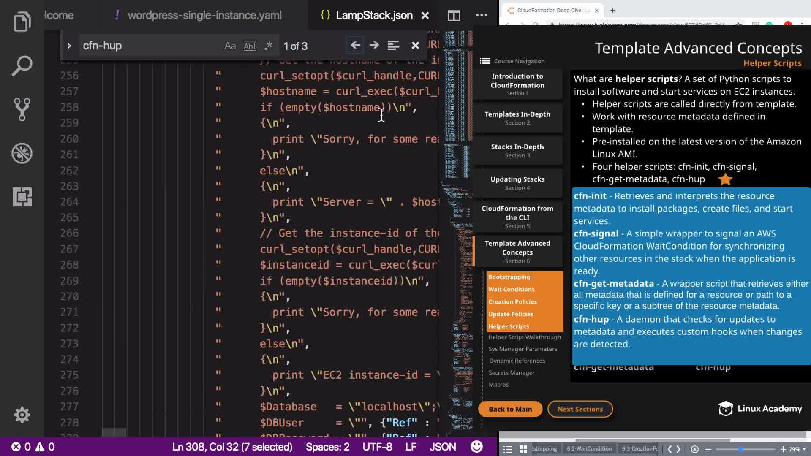
Task: Toggle Match Case in find
Action: [230, 46]
